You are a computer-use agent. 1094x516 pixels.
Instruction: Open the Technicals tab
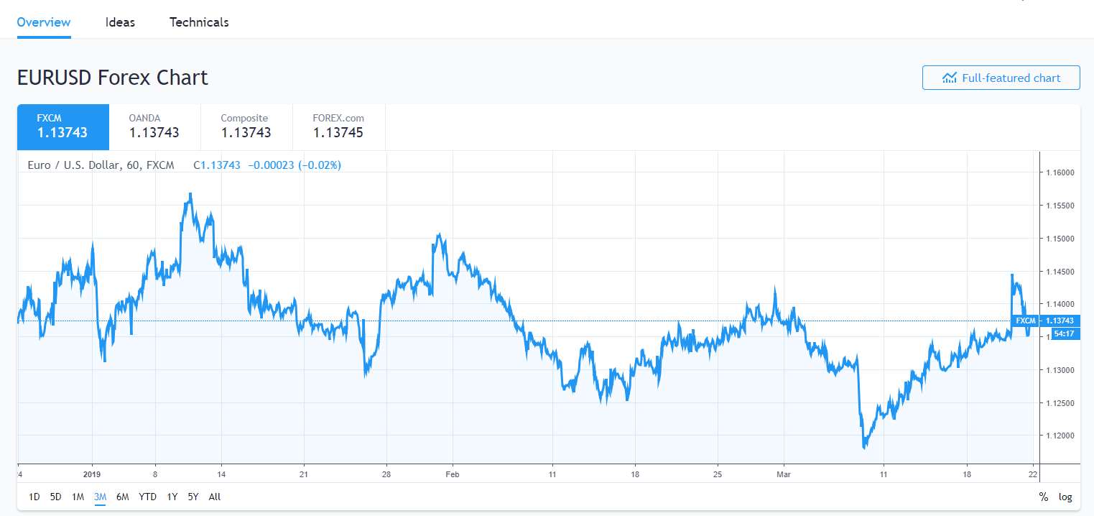pyautogui.click(x=199, y=22)
